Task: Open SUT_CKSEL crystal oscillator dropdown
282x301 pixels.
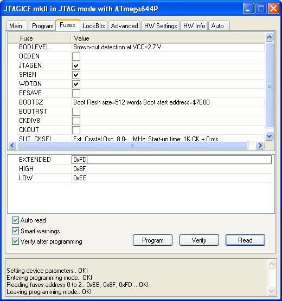Action: click(x=168, y=139)
